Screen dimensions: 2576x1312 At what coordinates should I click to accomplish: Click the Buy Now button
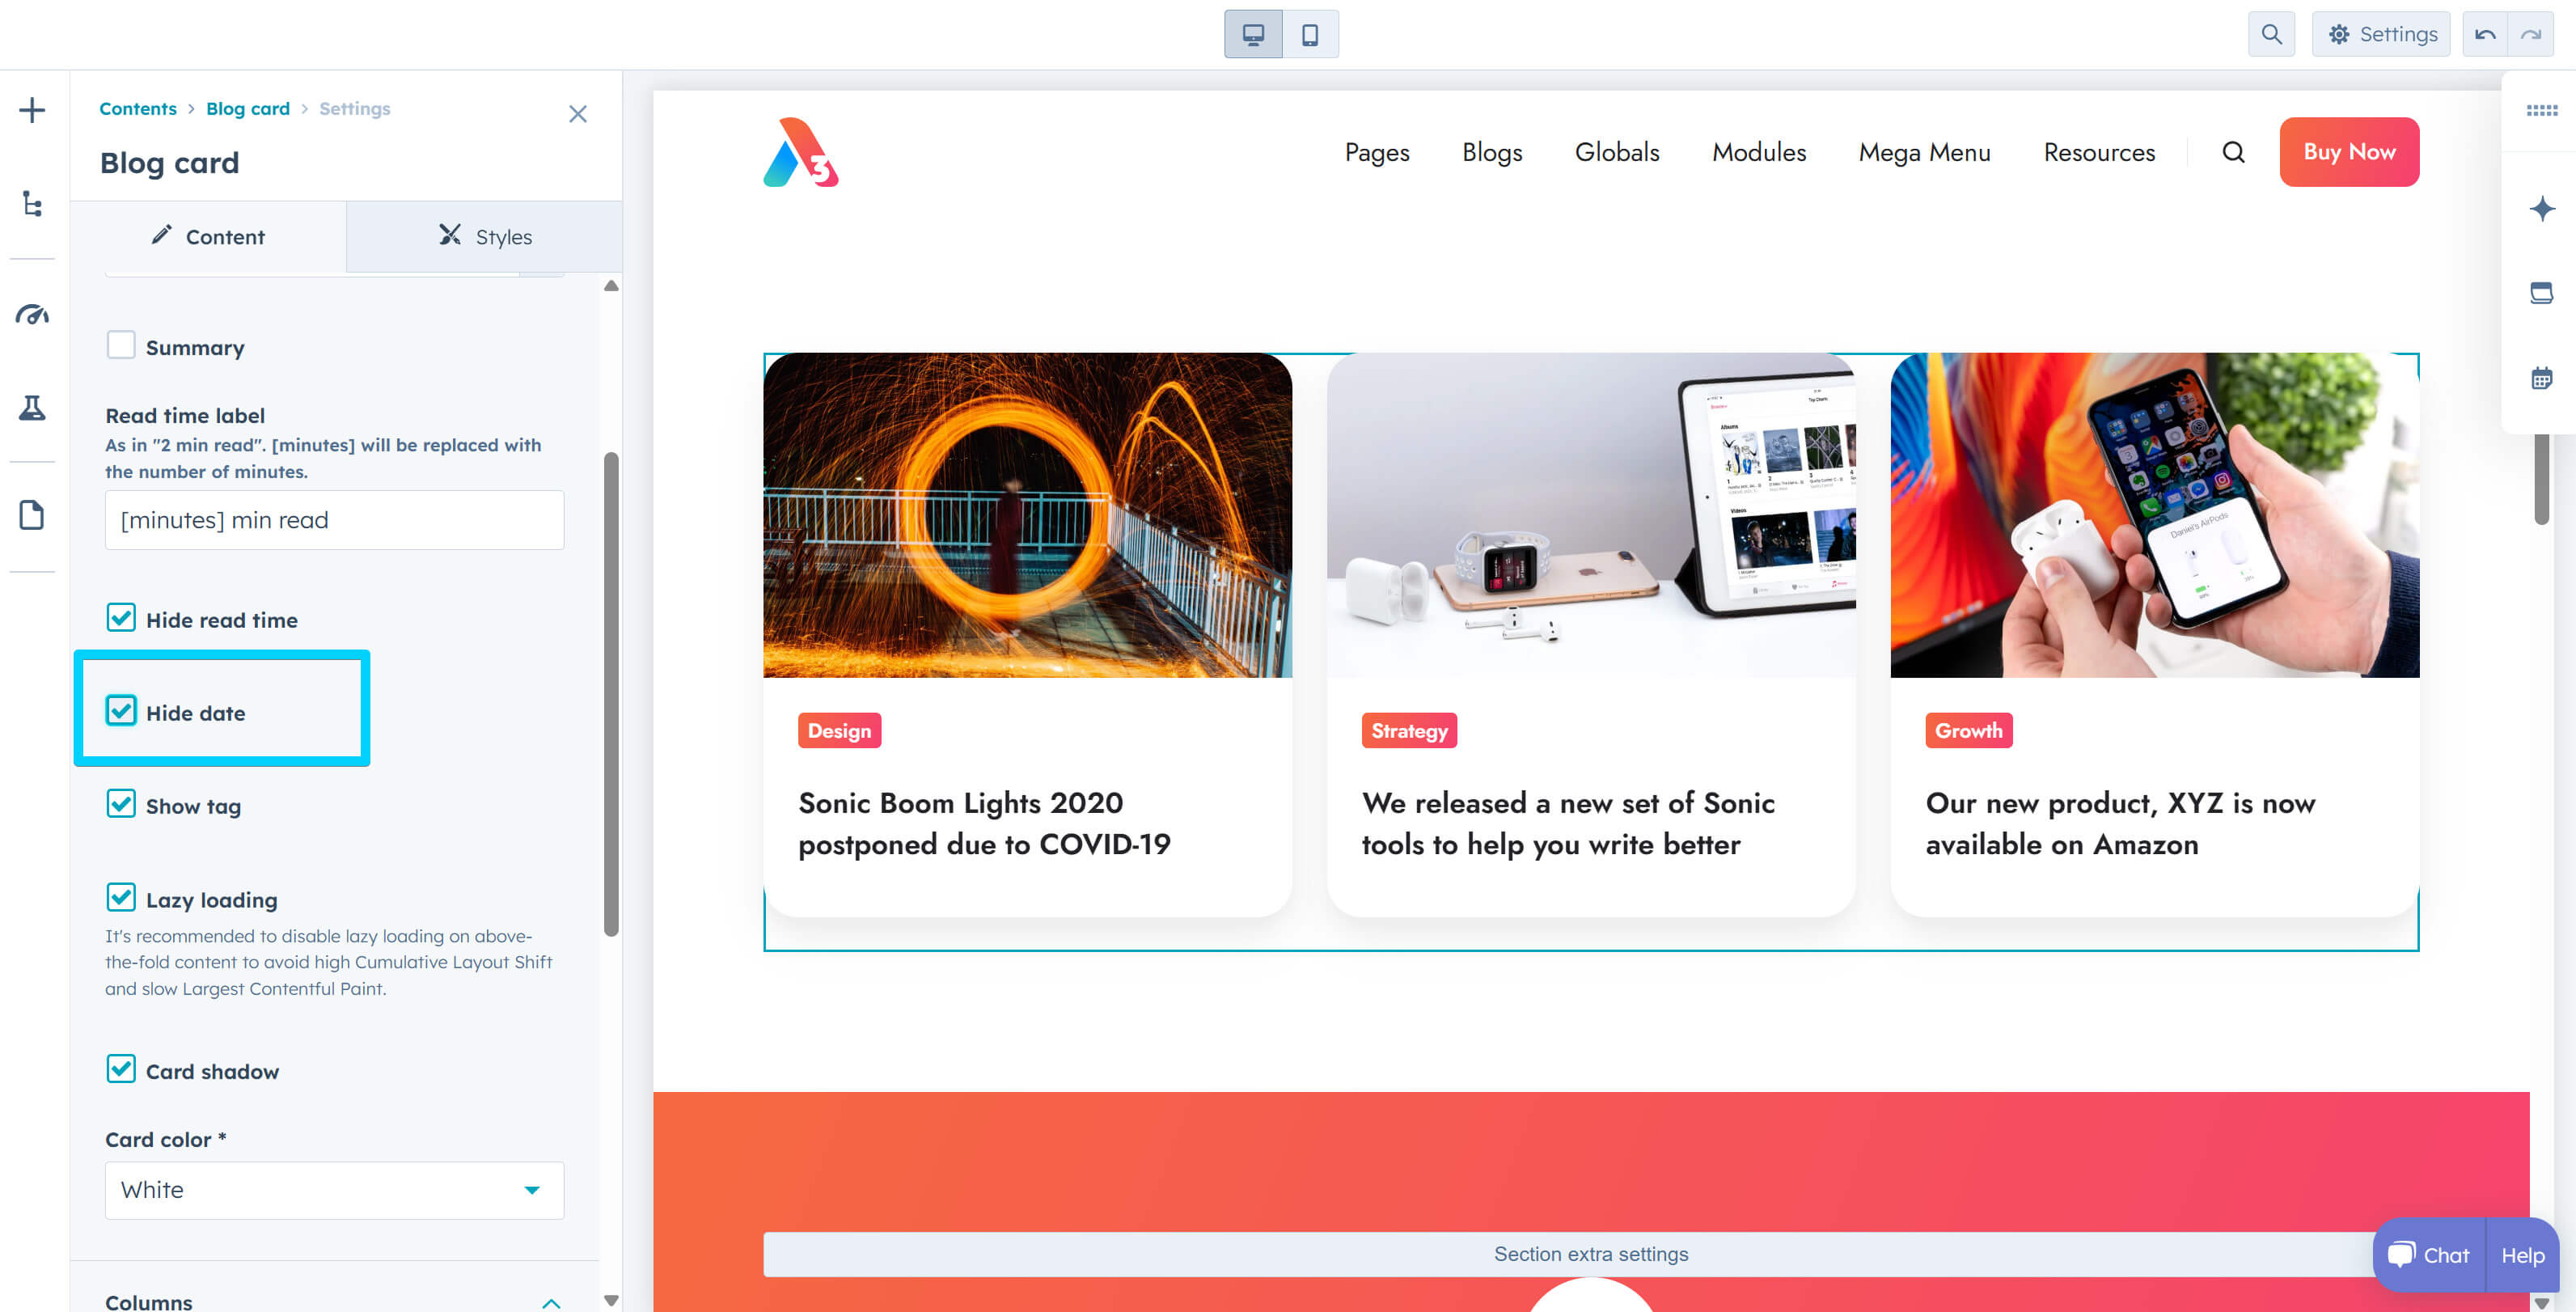pyautogui.click(x=2349, y=152)
